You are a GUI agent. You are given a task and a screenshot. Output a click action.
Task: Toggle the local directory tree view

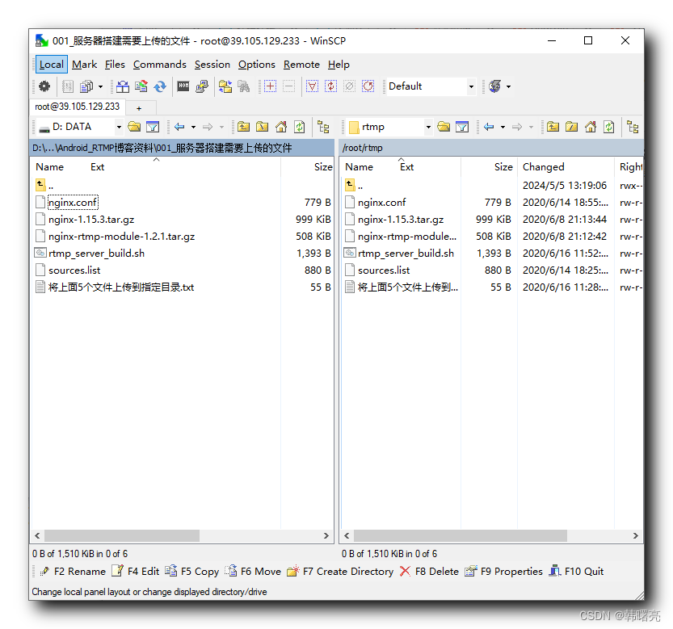point(323,127)
